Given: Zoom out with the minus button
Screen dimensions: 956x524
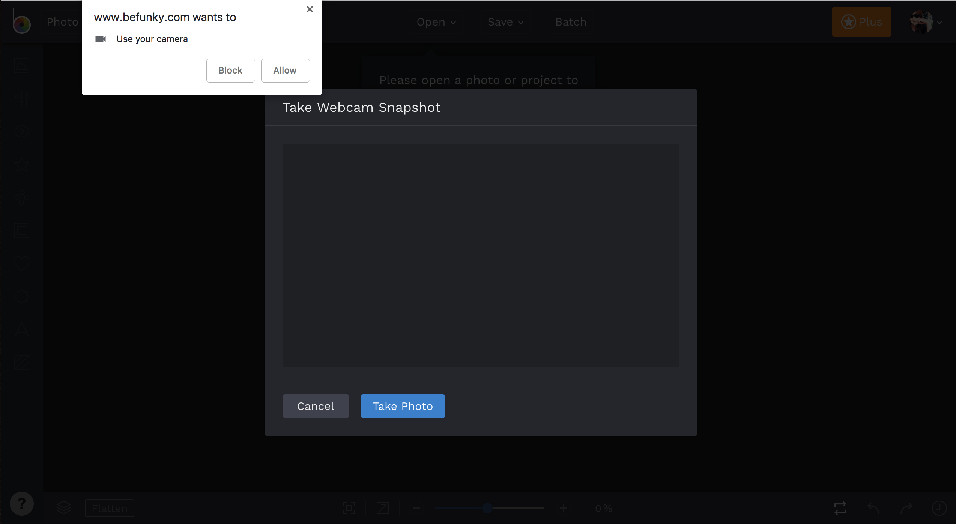Looking at the screenshot, I should 416,509.
